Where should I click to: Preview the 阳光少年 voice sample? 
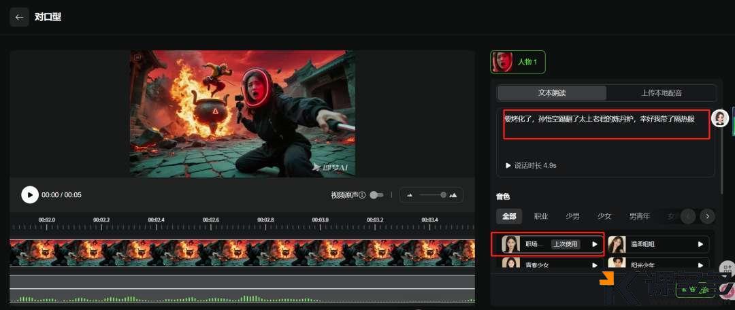pyautogui.click(x=700, y=264)
